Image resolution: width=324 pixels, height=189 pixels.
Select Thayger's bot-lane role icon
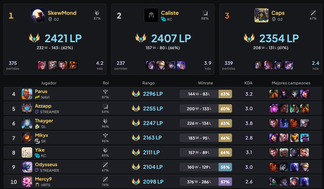point(106,122)
